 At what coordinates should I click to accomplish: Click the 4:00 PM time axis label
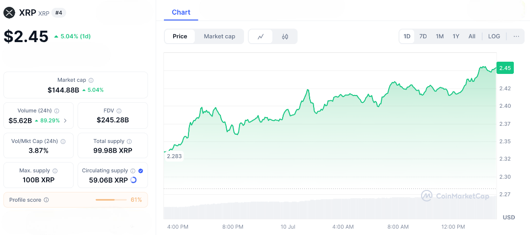[x=178, y=227]
